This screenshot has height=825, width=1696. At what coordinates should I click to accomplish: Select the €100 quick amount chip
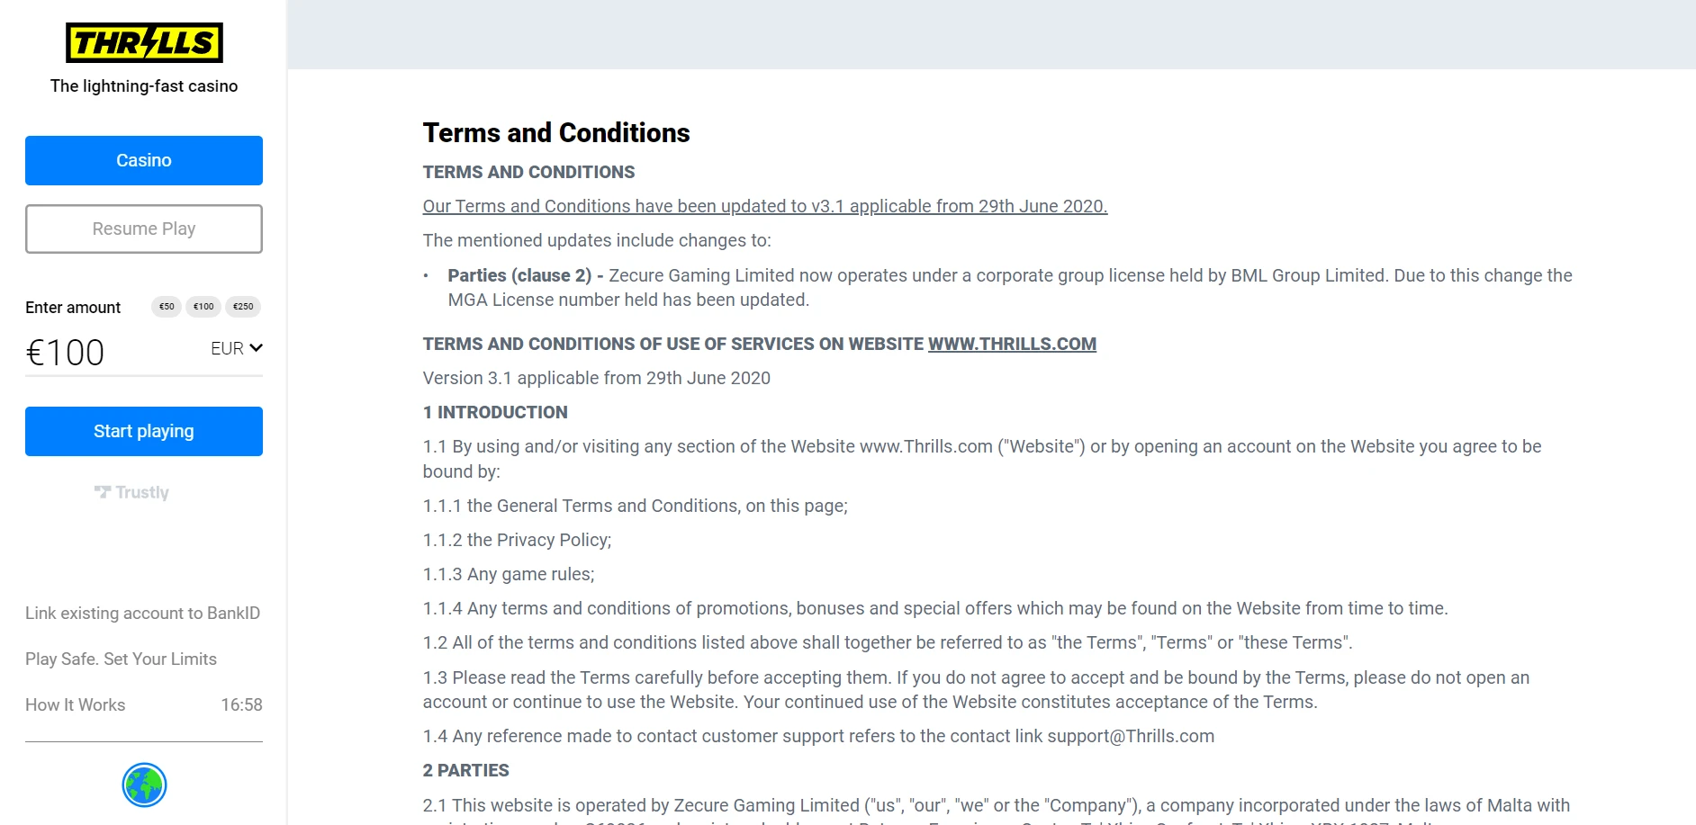coord(203,307)
